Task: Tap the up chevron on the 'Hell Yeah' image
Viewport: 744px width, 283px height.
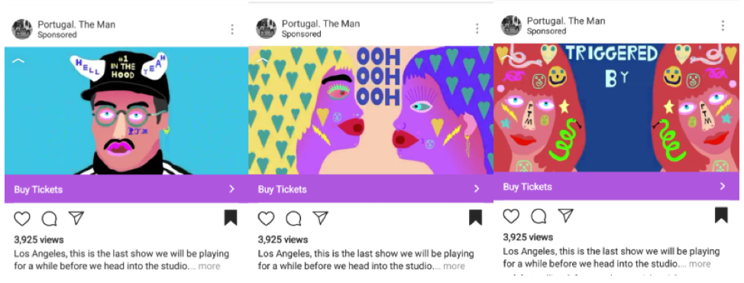Action: pos(18,60)
